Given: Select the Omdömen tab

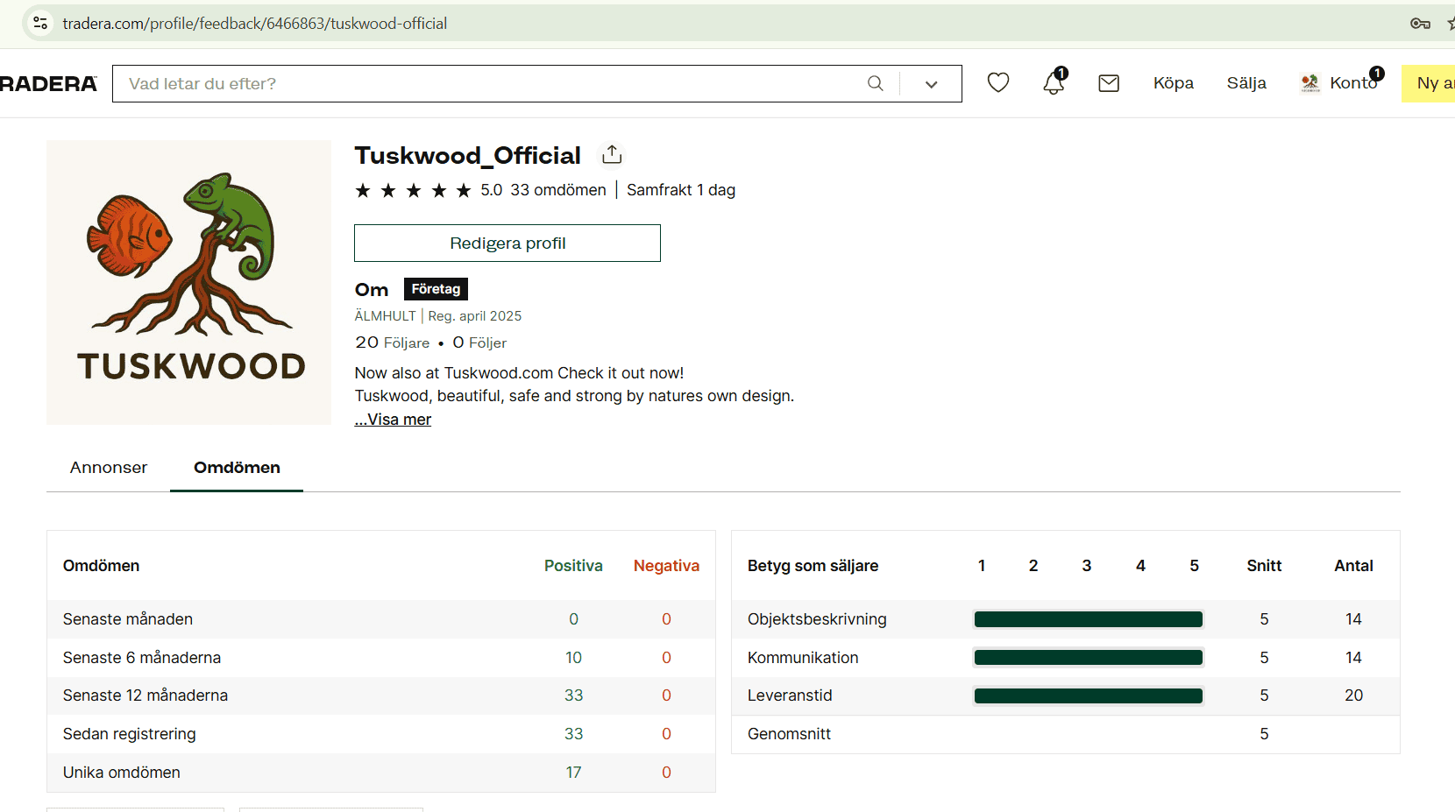Looking at the screenshot, I should (237, 468).
